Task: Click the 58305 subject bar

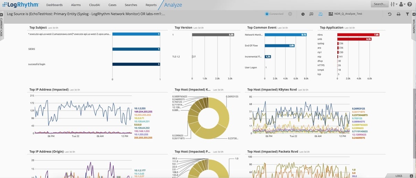Action: (x=136, y=49)
